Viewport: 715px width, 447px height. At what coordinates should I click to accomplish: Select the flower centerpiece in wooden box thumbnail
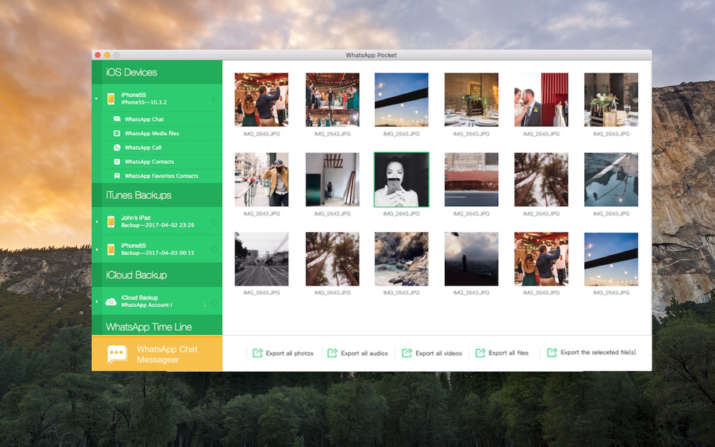coord(611,99)
